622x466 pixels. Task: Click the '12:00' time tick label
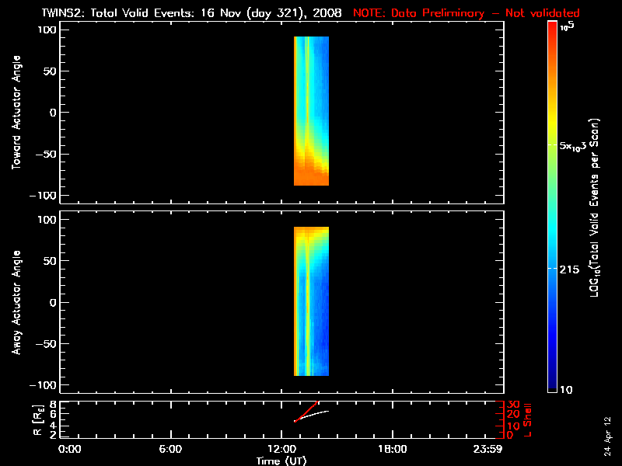281,449
